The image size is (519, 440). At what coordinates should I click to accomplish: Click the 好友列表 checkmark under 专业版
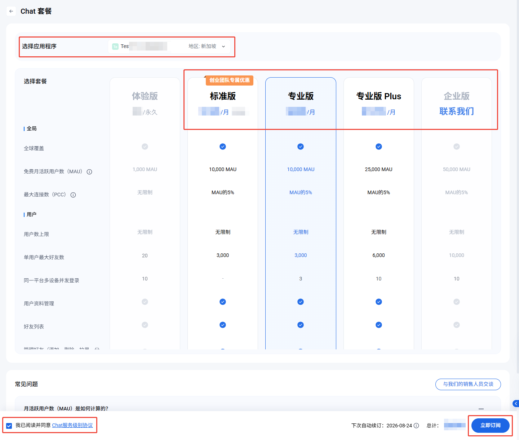[x=301, y=325]
